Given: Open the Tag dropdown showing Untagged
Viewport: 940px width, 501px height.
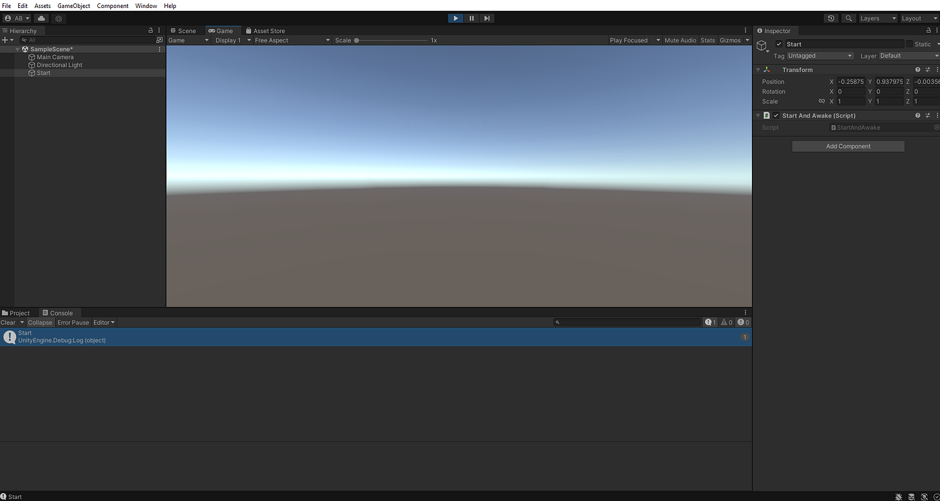Looking at the screenshot, I should tap(820, 56).
